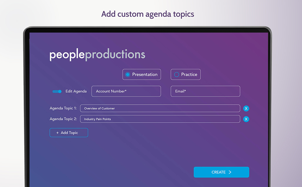Click into the Email input field
The height and width of the screenshot is (187, 302).
click(x=205, y=91)
